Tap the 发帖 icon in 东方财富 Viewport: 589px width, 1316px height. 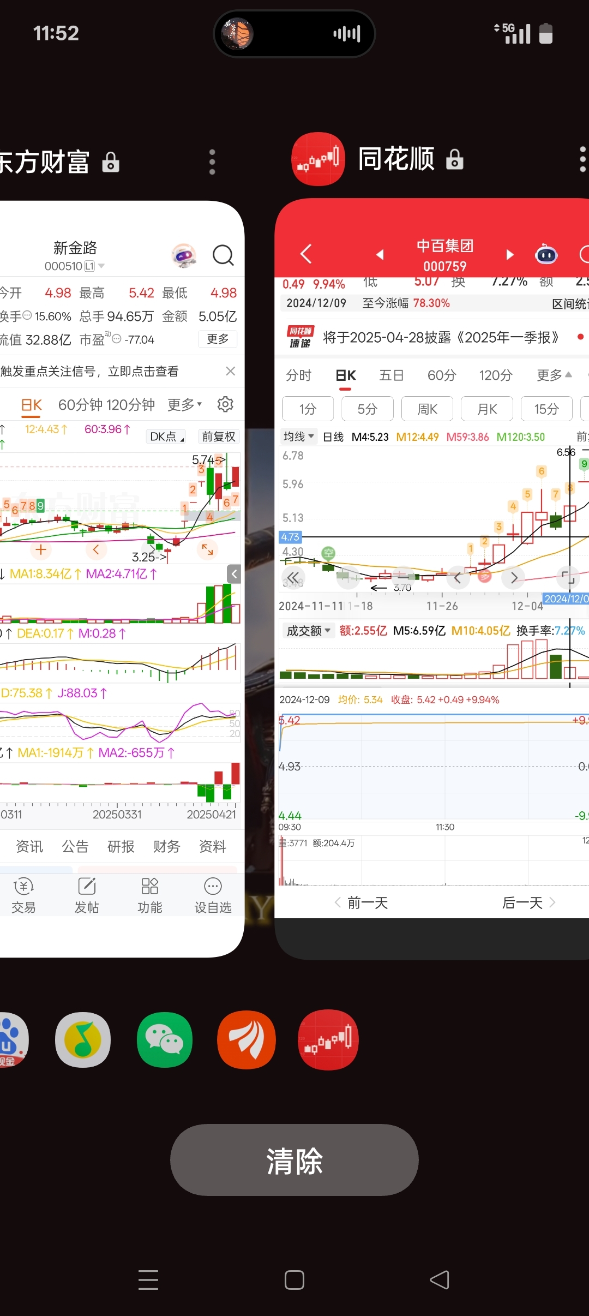pos(87,895)
